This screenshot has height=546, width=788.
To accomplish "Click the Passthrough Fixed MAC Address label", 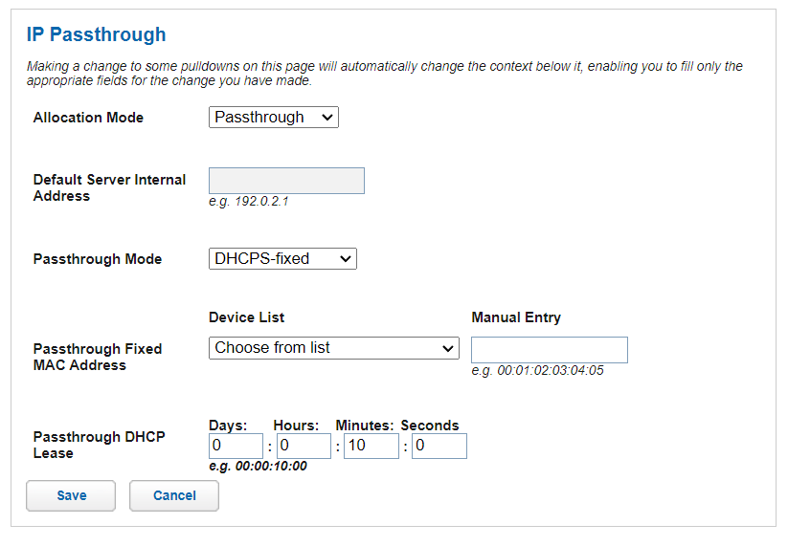I will (x=97, y=357).
